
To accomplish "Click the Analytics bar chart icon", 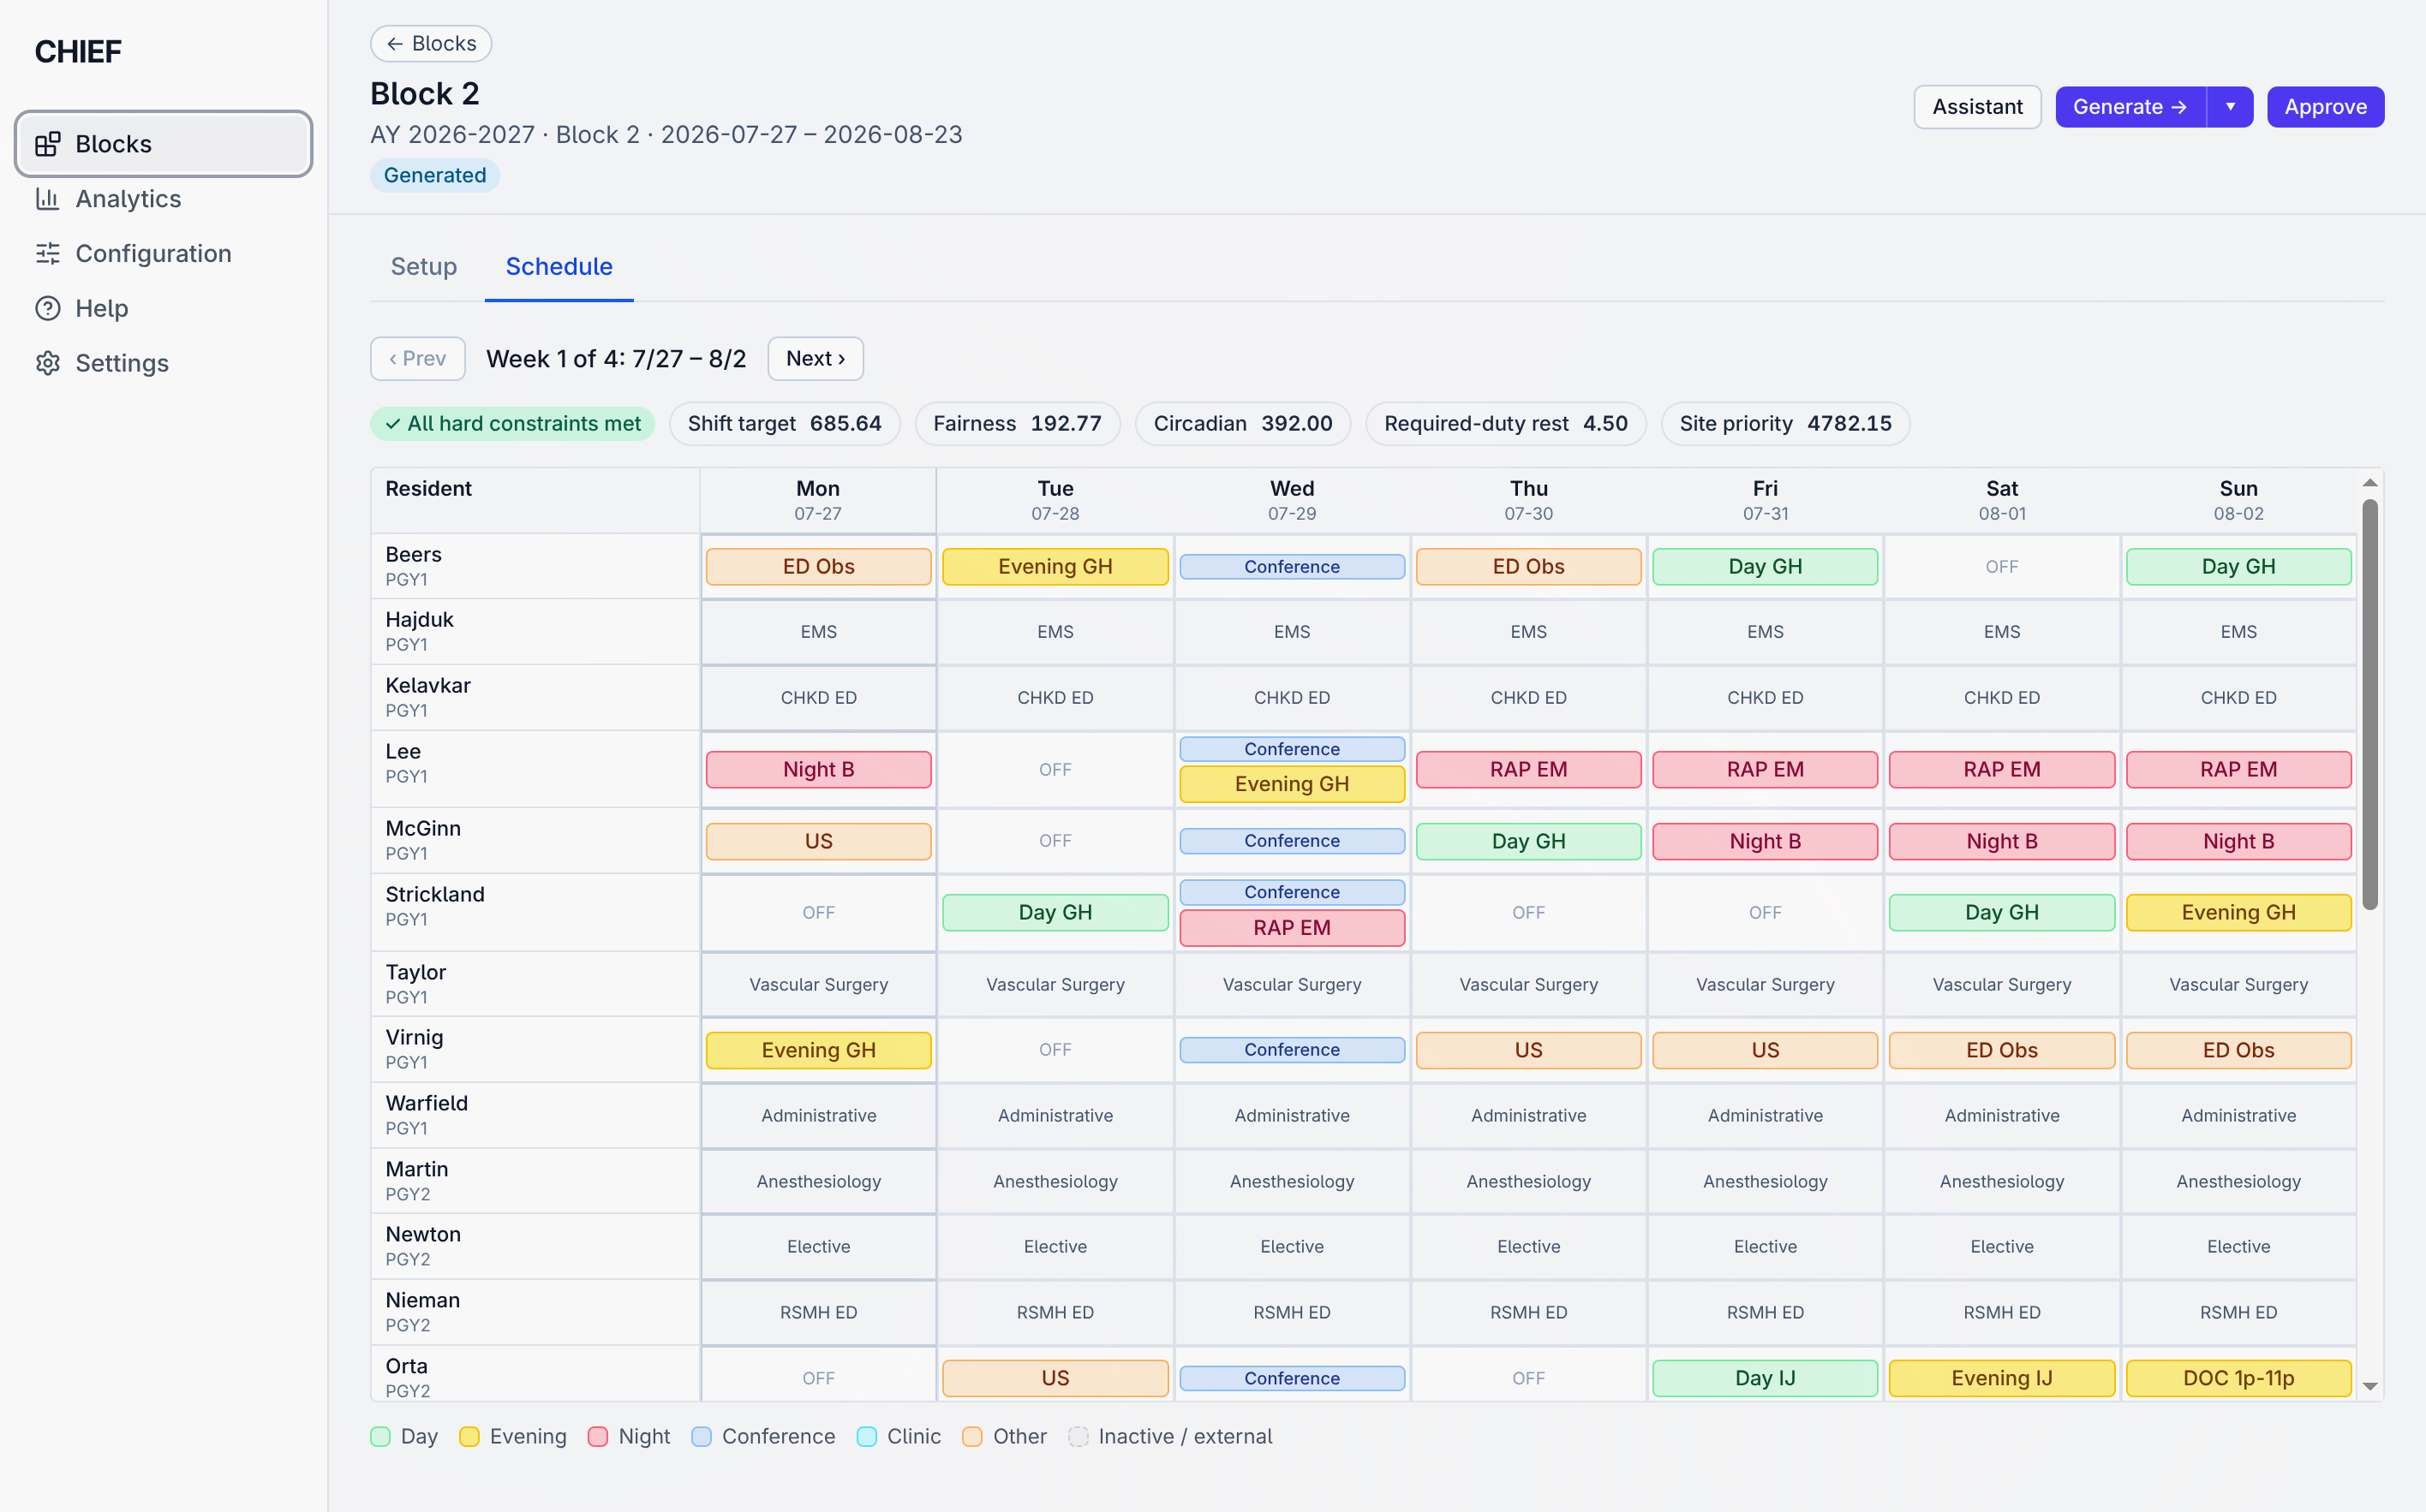I will click(x=47, y=199).
